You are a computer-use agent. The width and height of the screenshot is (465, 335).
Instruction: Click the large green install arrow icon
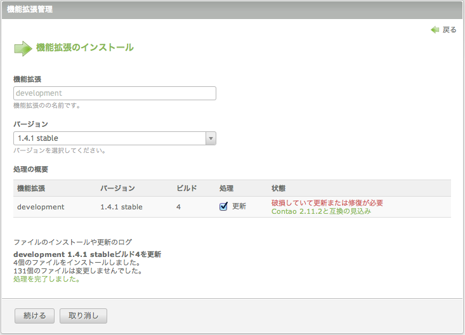click(x=23, y=48)
